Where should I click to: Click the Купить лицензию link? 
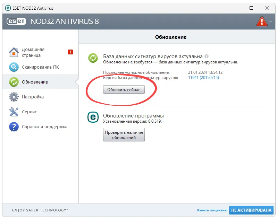click(212, 210)
